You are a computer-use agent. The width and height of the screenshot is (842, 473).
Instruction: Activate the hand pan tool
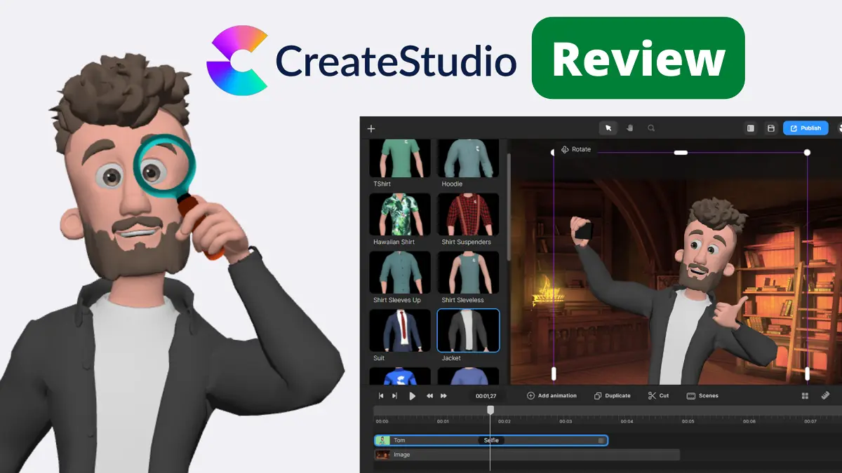629,128
